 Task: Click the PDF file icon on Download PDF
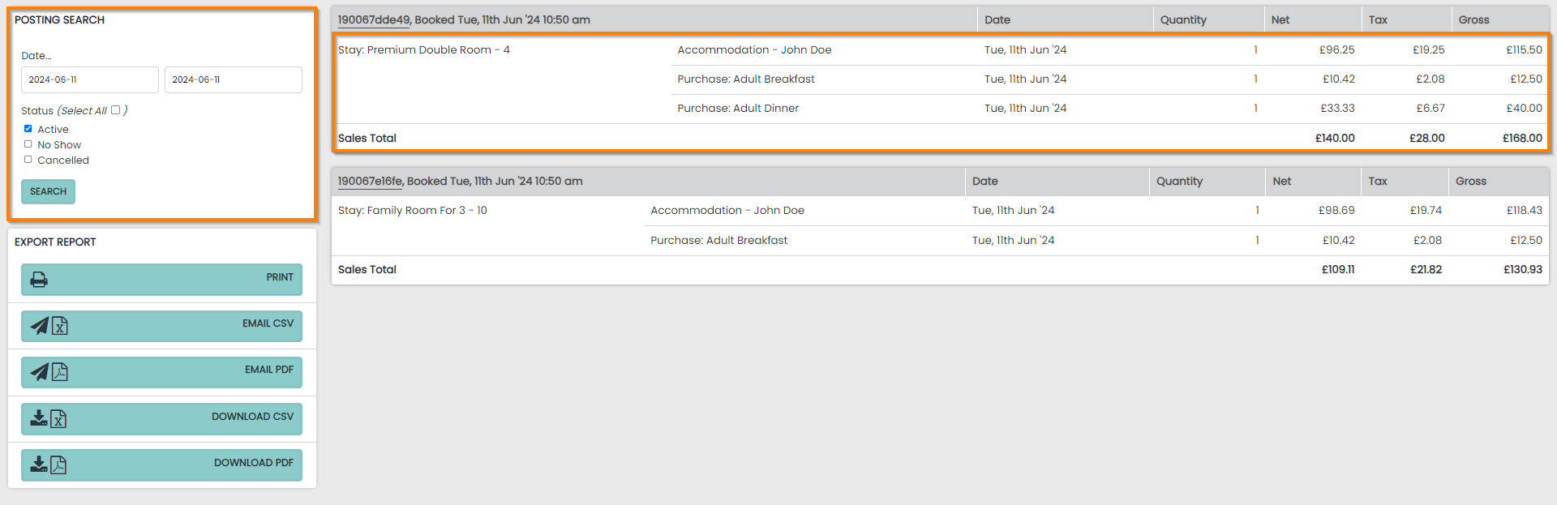[x=58, y=464]
